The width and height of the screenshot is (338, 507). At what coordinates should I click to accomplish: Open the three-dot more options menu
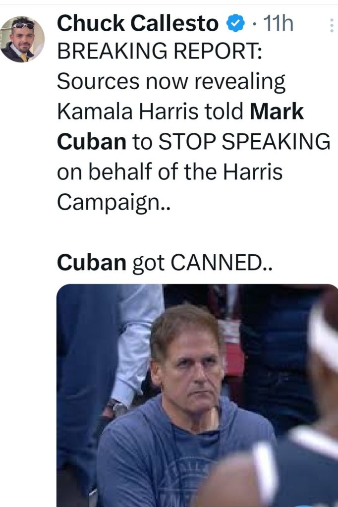331,25
